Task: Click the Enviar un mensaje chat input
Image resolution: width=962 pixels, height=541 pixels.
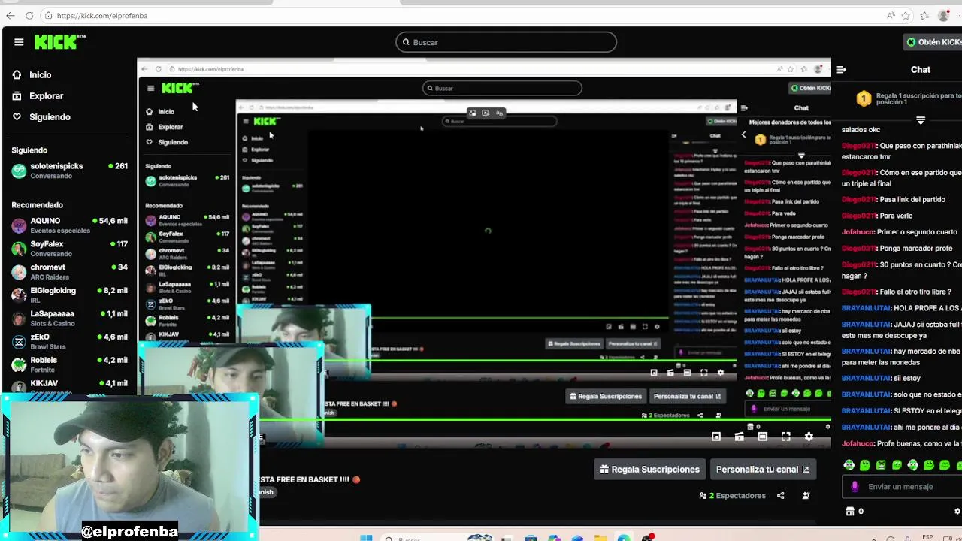Action: [x=902, y=487]
